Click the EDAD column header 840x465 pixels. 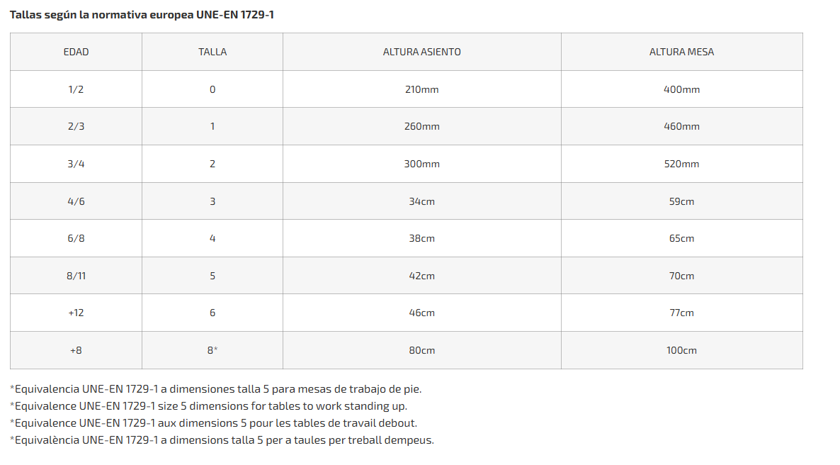(76, 52)
